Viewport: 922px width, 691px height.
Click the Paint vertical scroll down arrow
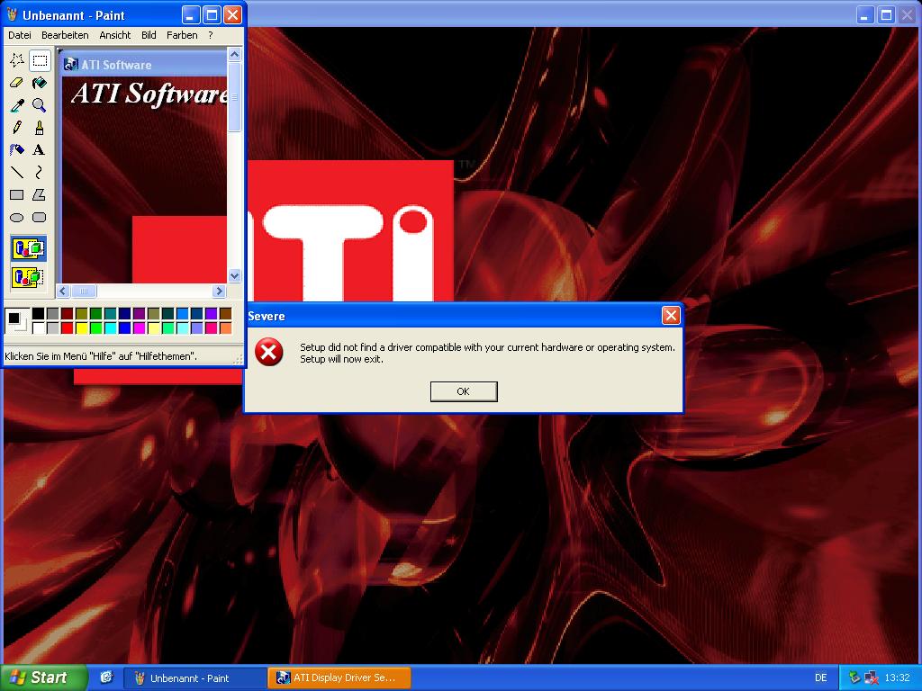234,275
